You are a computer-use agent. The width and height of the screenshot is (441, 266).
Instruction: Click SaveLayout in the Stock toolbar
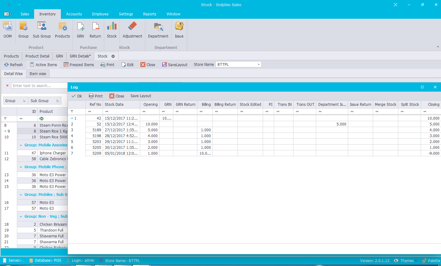point(175,65)
